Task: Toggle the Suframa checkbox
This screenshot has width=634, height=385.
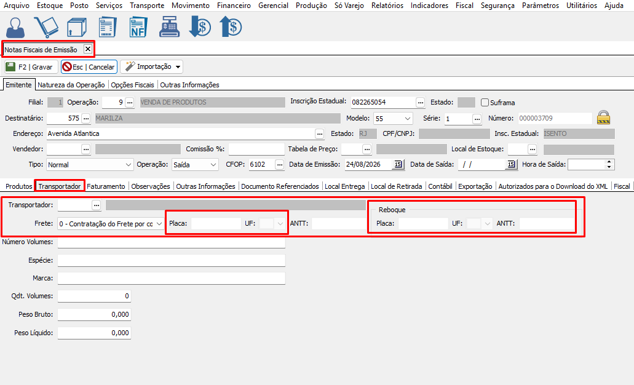Action: tap(485, 102)
